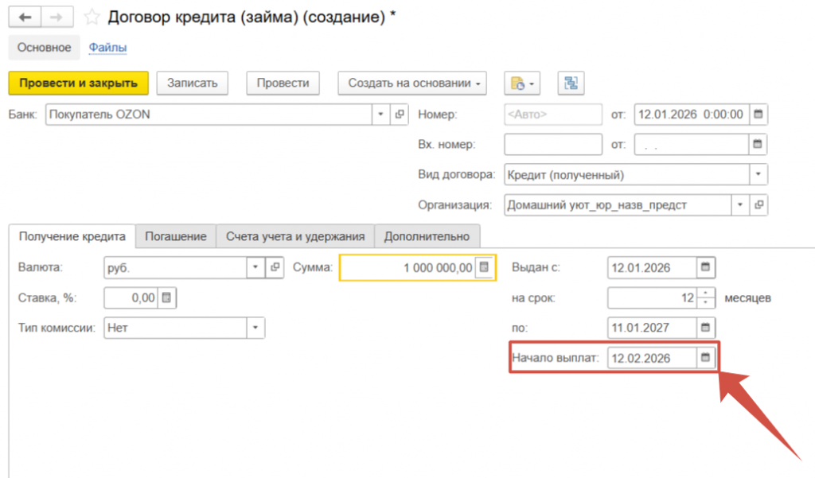The height and width of the screenshot is (478, 815).
Task: Open calendar for Начало выплат date
Action: point(705,358)
